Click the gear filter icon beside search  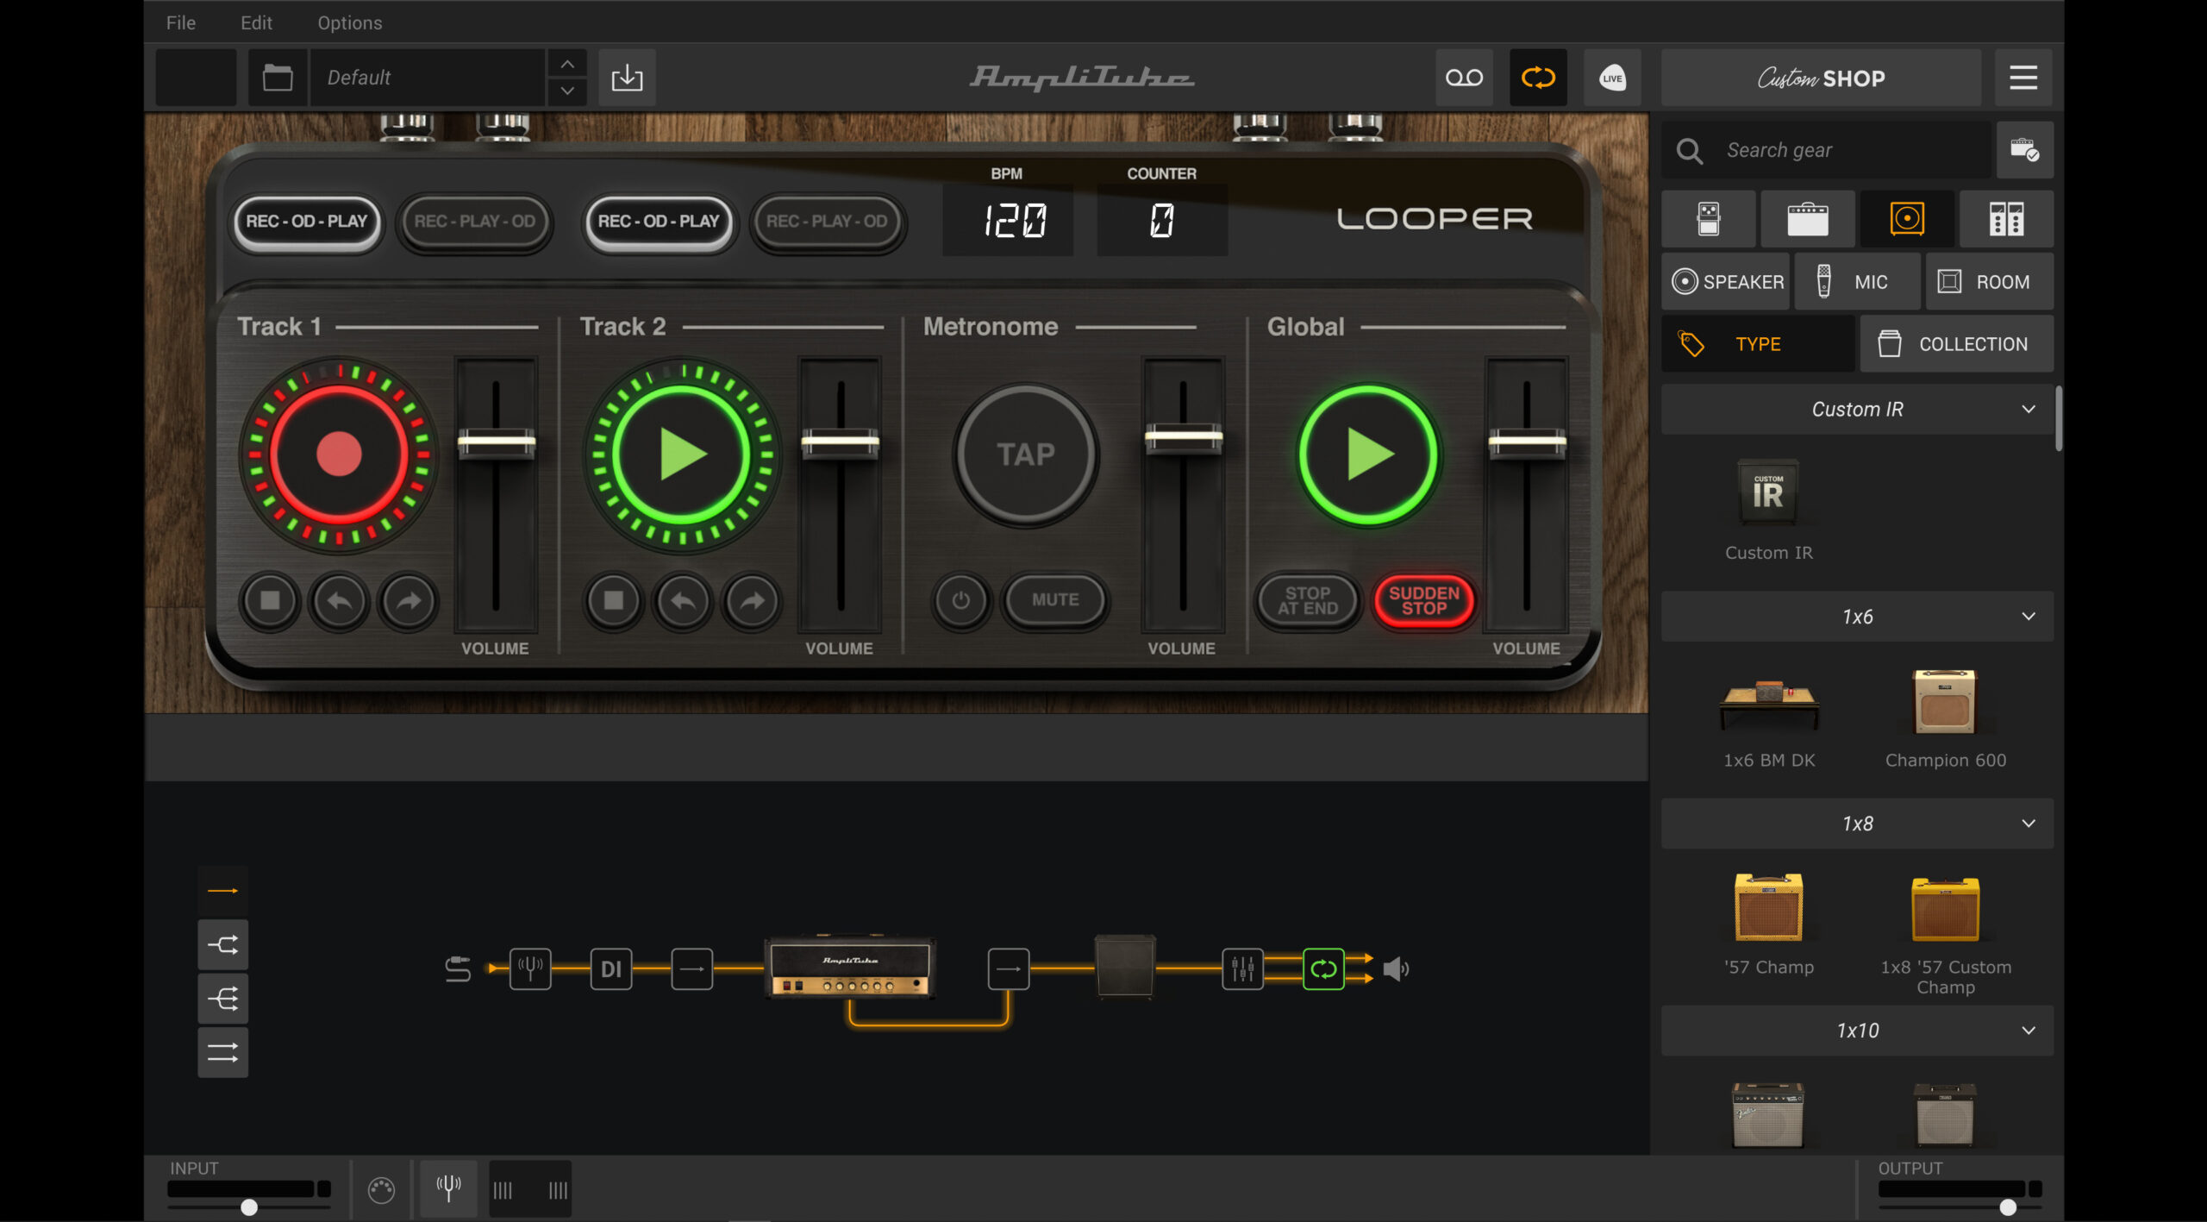click(2024, 150)
